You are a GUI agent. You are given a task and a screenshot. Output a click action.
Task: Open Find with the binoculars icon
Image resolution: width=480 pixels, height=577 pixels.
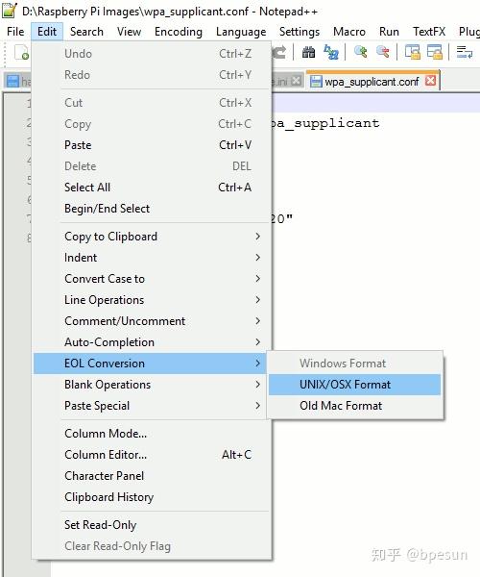click(x=308, y=52)
